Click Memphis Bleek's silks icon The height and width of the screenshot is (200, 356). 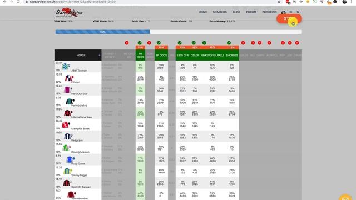tap(66, 124)
